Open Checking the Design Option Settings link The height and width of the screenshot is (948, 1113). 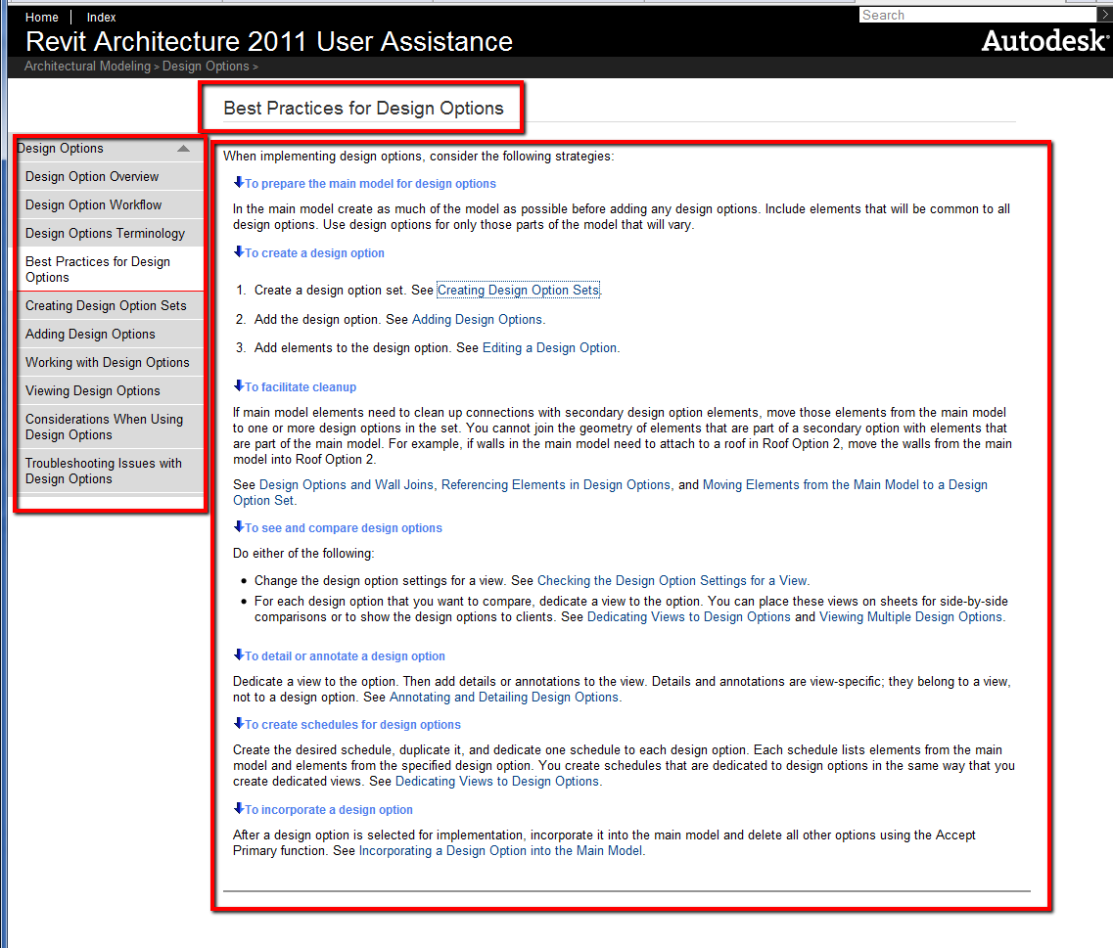672,580
